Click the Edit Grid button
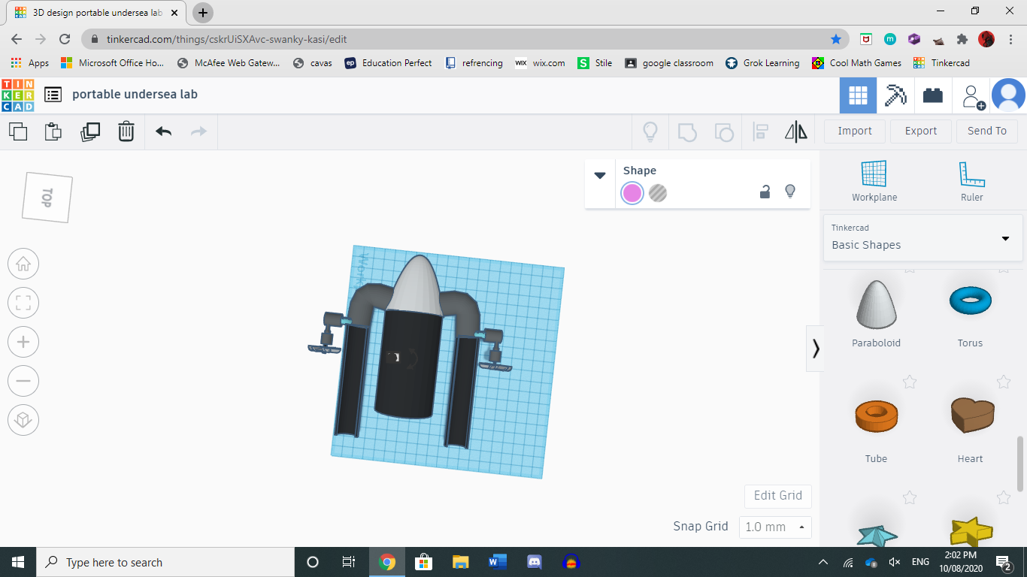This screenshot has width=1027, height=577. [x=778, y=496]
